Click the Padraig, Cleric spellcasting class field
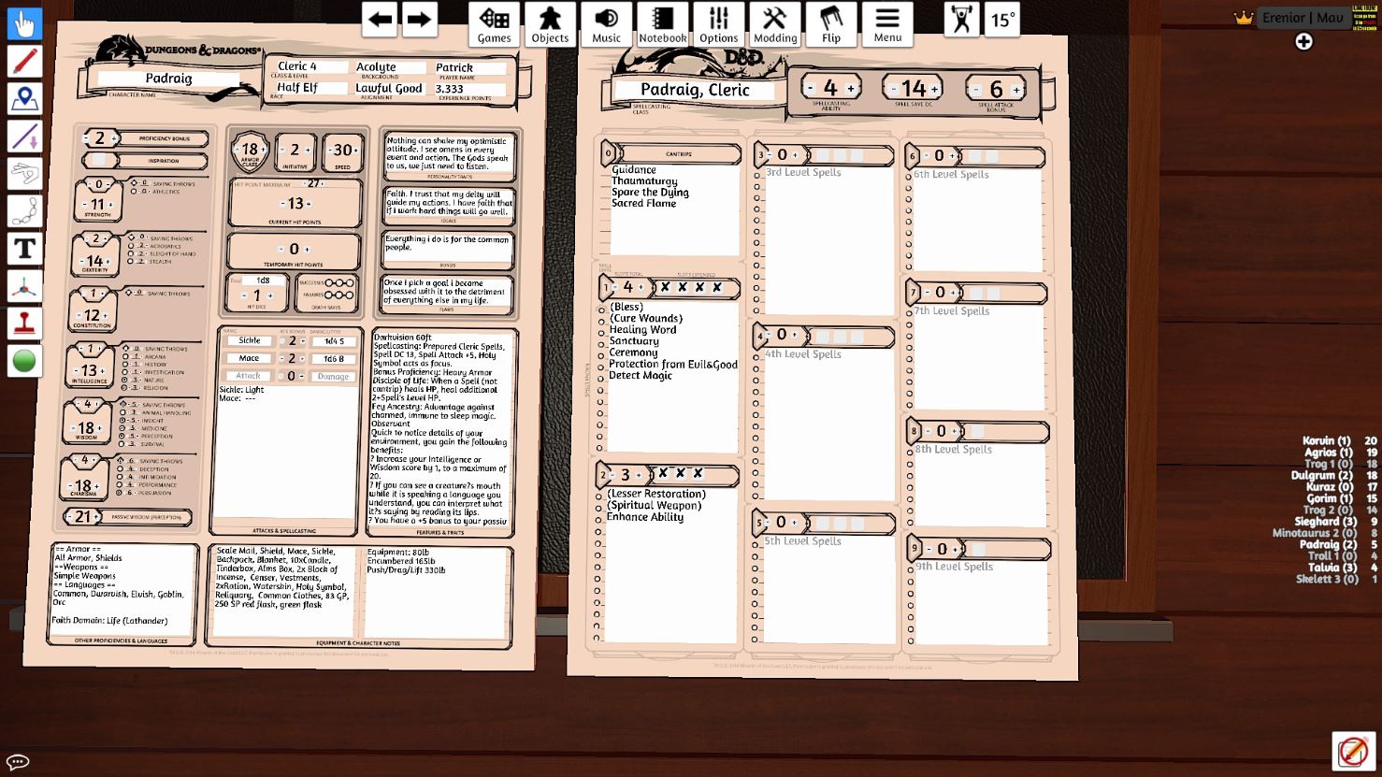Image resolution: width=1382 pixels, height=777 pixels. [695, 90]
